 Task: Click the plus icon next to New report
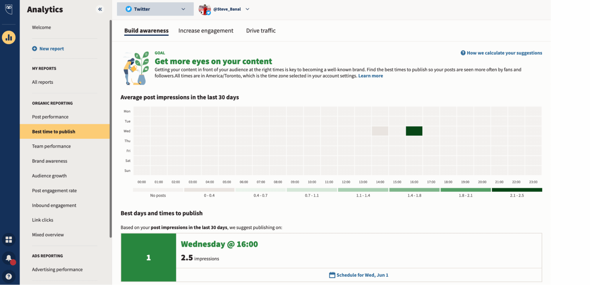(35, 48)
